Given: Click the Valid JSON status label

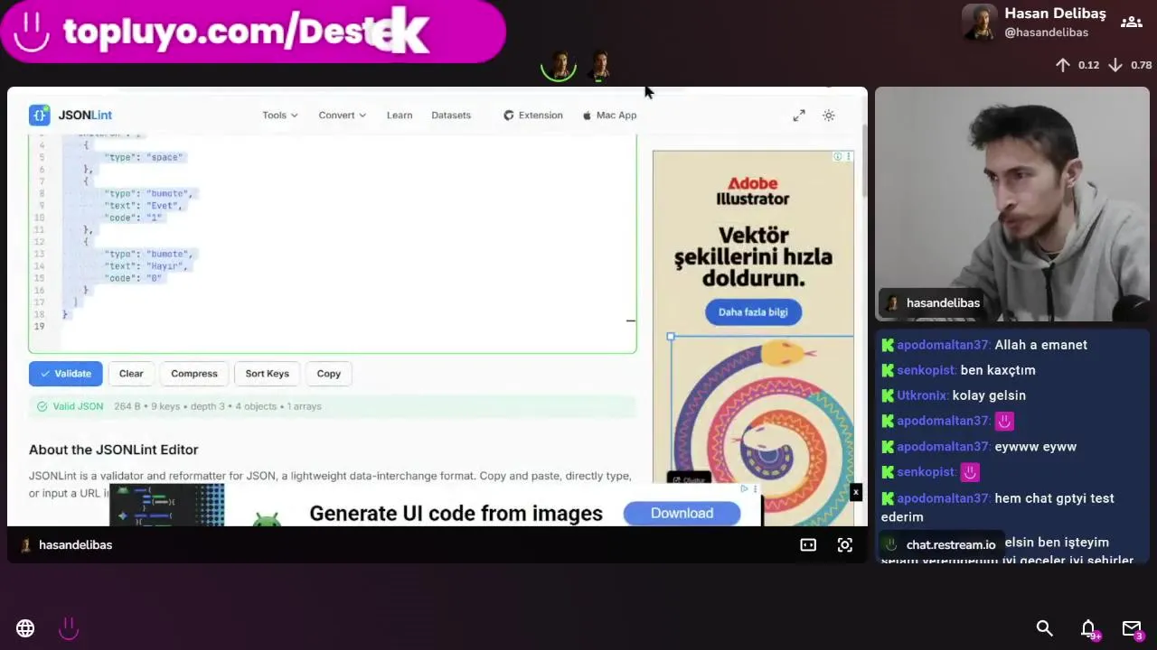Looking at the screenshot, I should [78, 406].
